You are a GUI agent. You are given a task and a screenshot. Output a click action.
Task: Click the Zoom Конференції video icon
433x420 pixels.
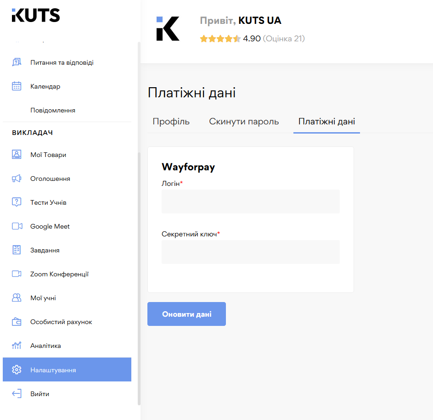click(x=17, y=274)
